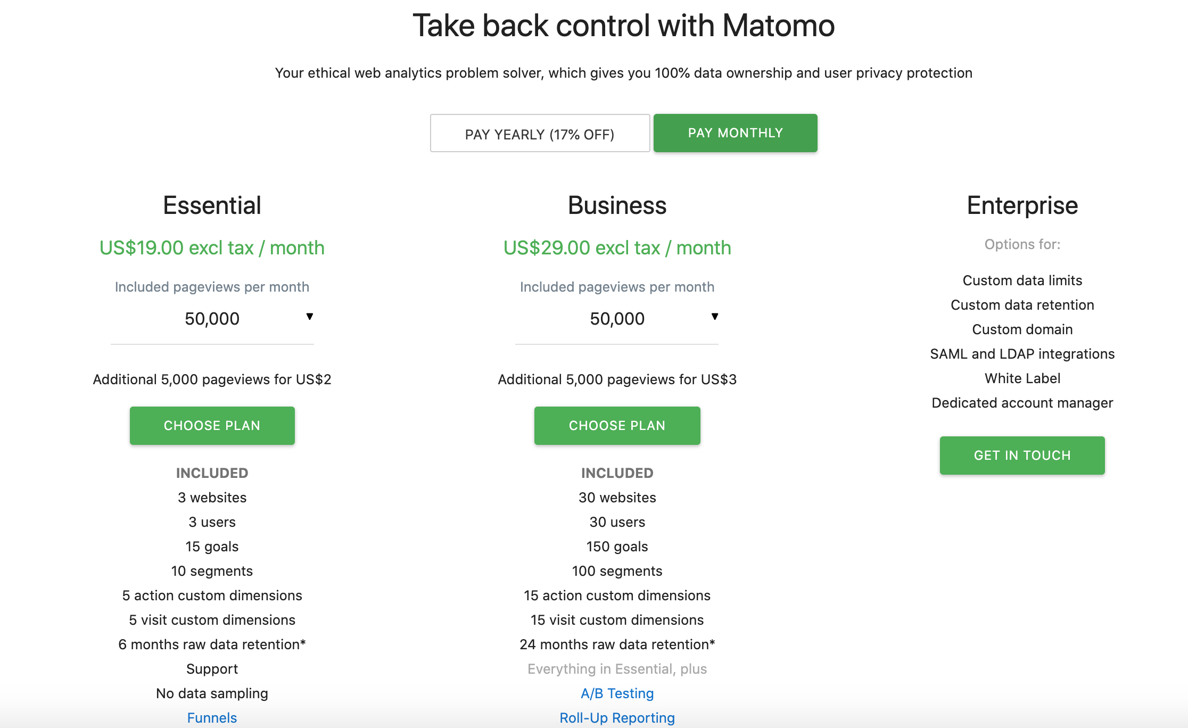
Task: Click "24 months raw data retention" text
Action: [617, 644]
